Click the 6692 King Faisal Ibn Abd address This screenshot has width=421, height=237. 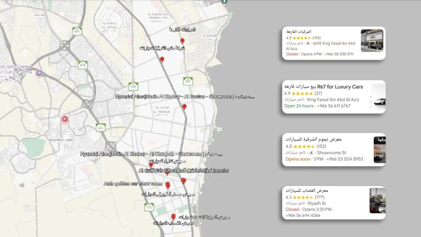pos(334,43)
